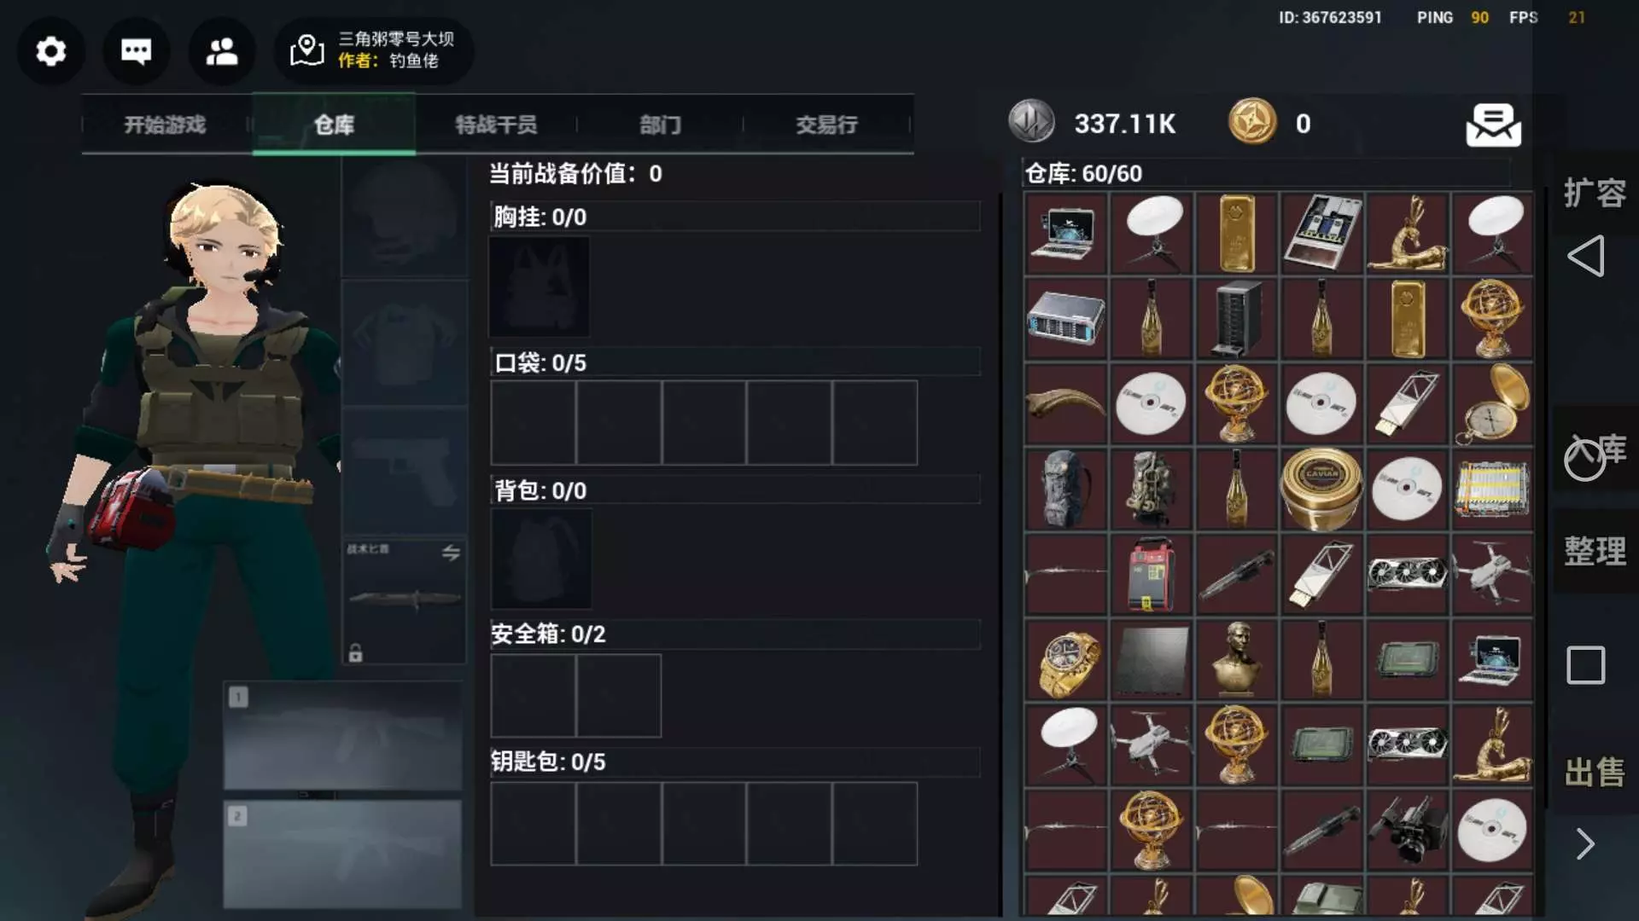Click the right chevron arrow
Screen dimensions: 1639x921
(x=1585, y=844)
